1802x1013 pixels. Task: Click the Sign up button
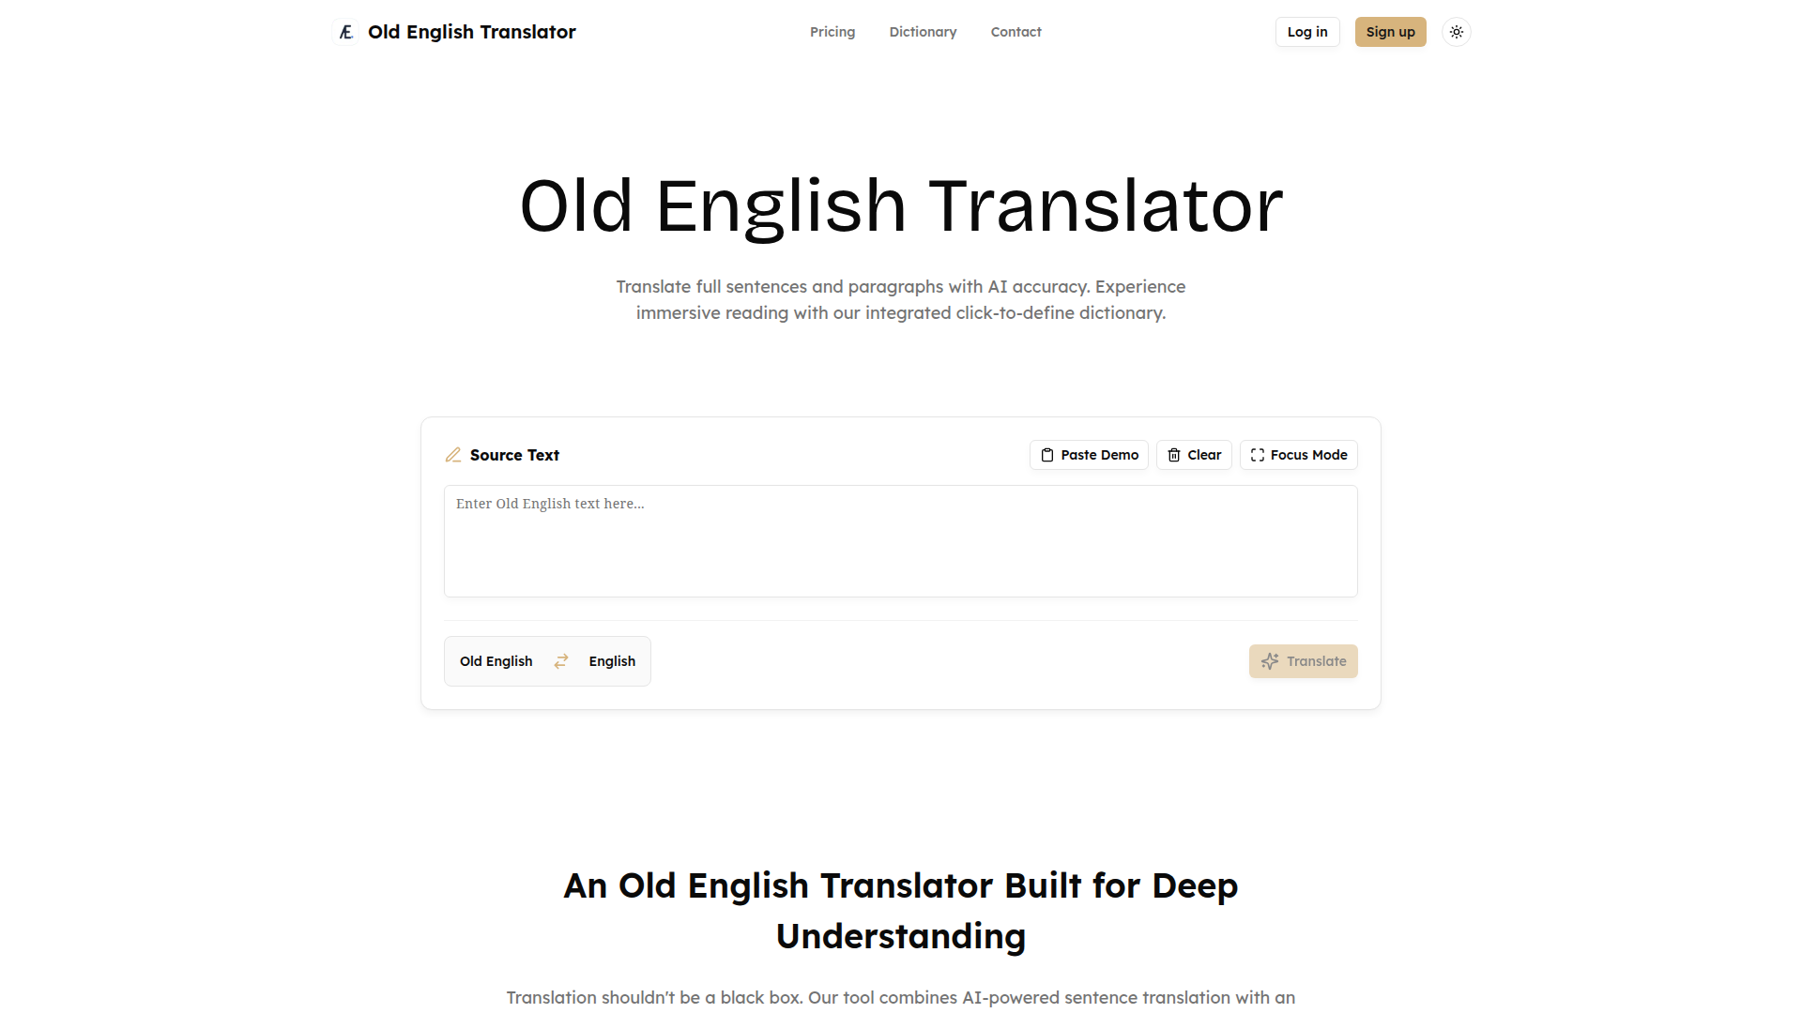pyautogui.click(x=1390, y=32)
